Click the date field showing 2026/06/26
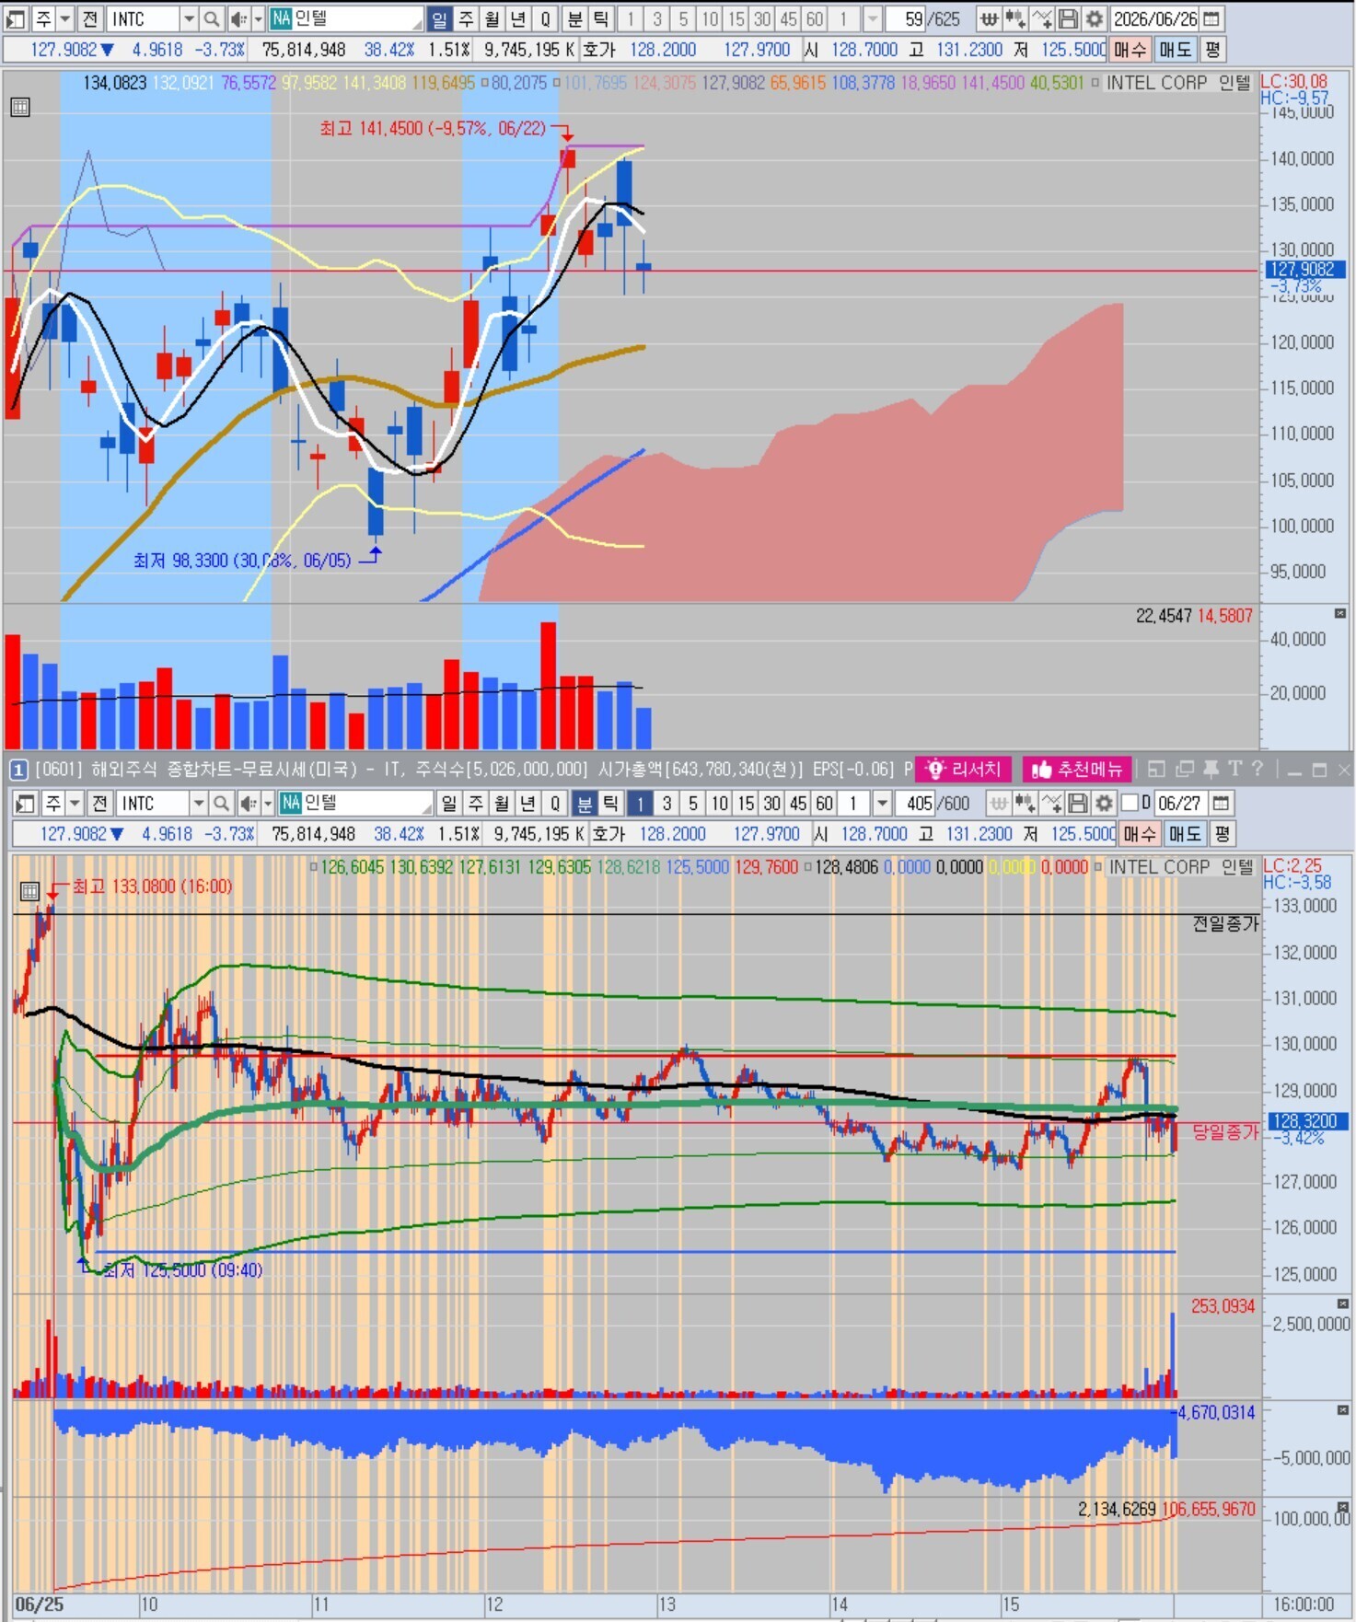 (x=1155, y=18)
